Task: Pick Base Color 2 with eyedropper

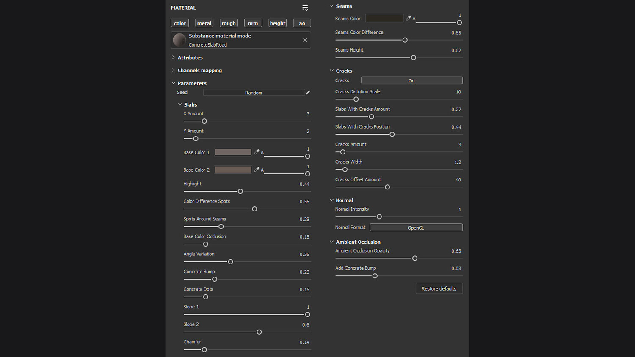Action: point(257,170)
